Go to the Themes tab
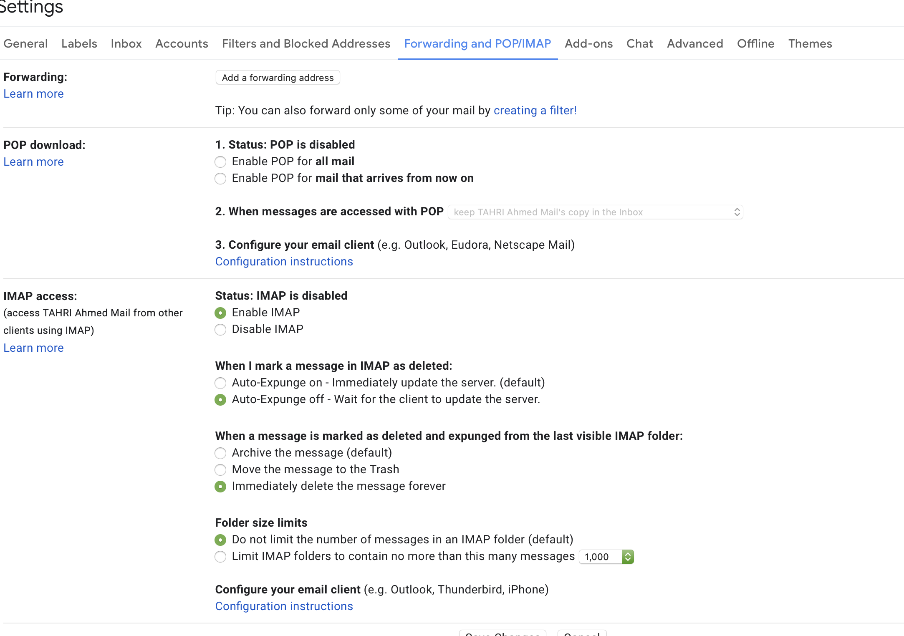The image size is (904, 636). tap(810, 44)
